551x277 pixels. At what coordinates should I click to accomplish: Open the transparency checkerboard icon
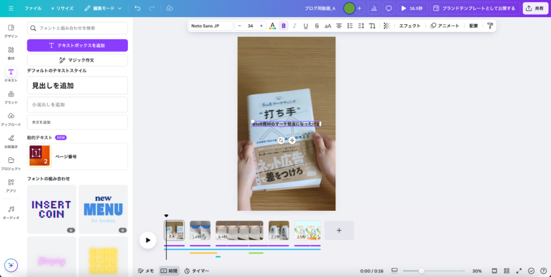(386, 26)
